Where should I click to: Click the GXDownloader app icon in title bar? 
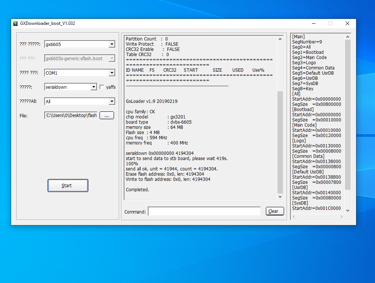[15, 23]
